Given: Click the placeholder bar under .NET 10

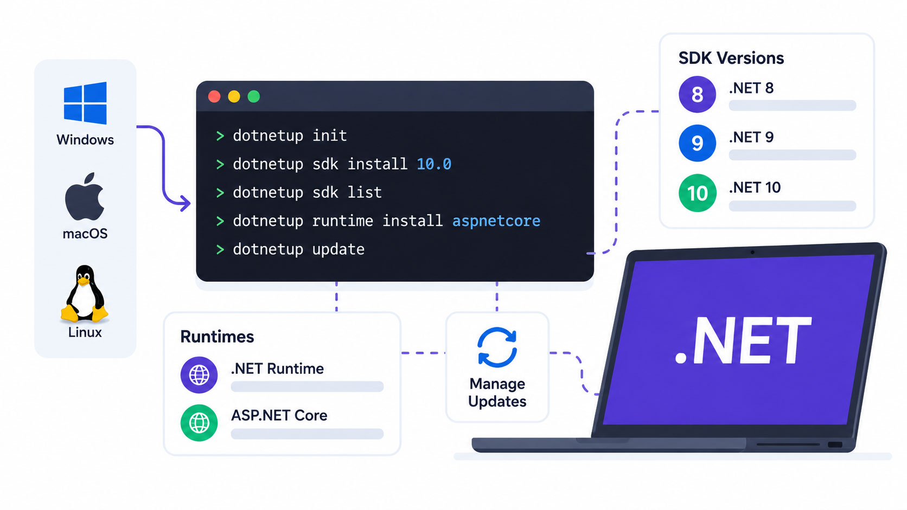Looking at the screenshot, I should (x=793, y=206).
